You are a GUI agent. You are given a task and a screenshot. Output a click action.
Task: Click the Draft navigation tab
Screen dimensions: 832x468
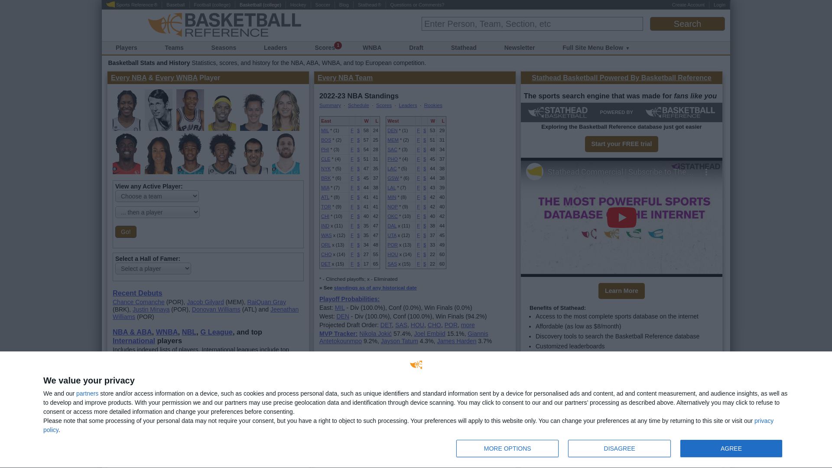coord(416,47)
